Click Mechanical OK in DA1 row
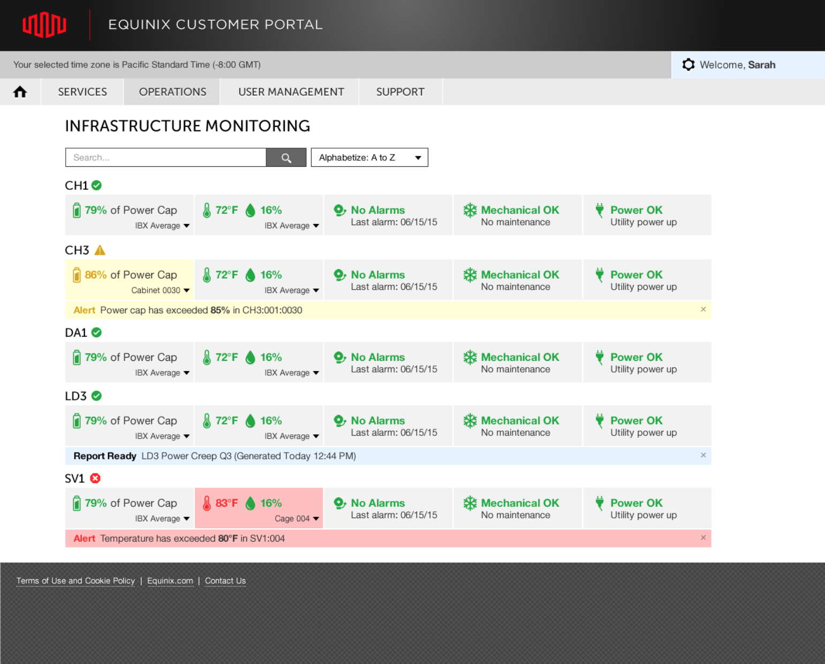The height and width of the screenshot is (664, 825). coord(520,357)
